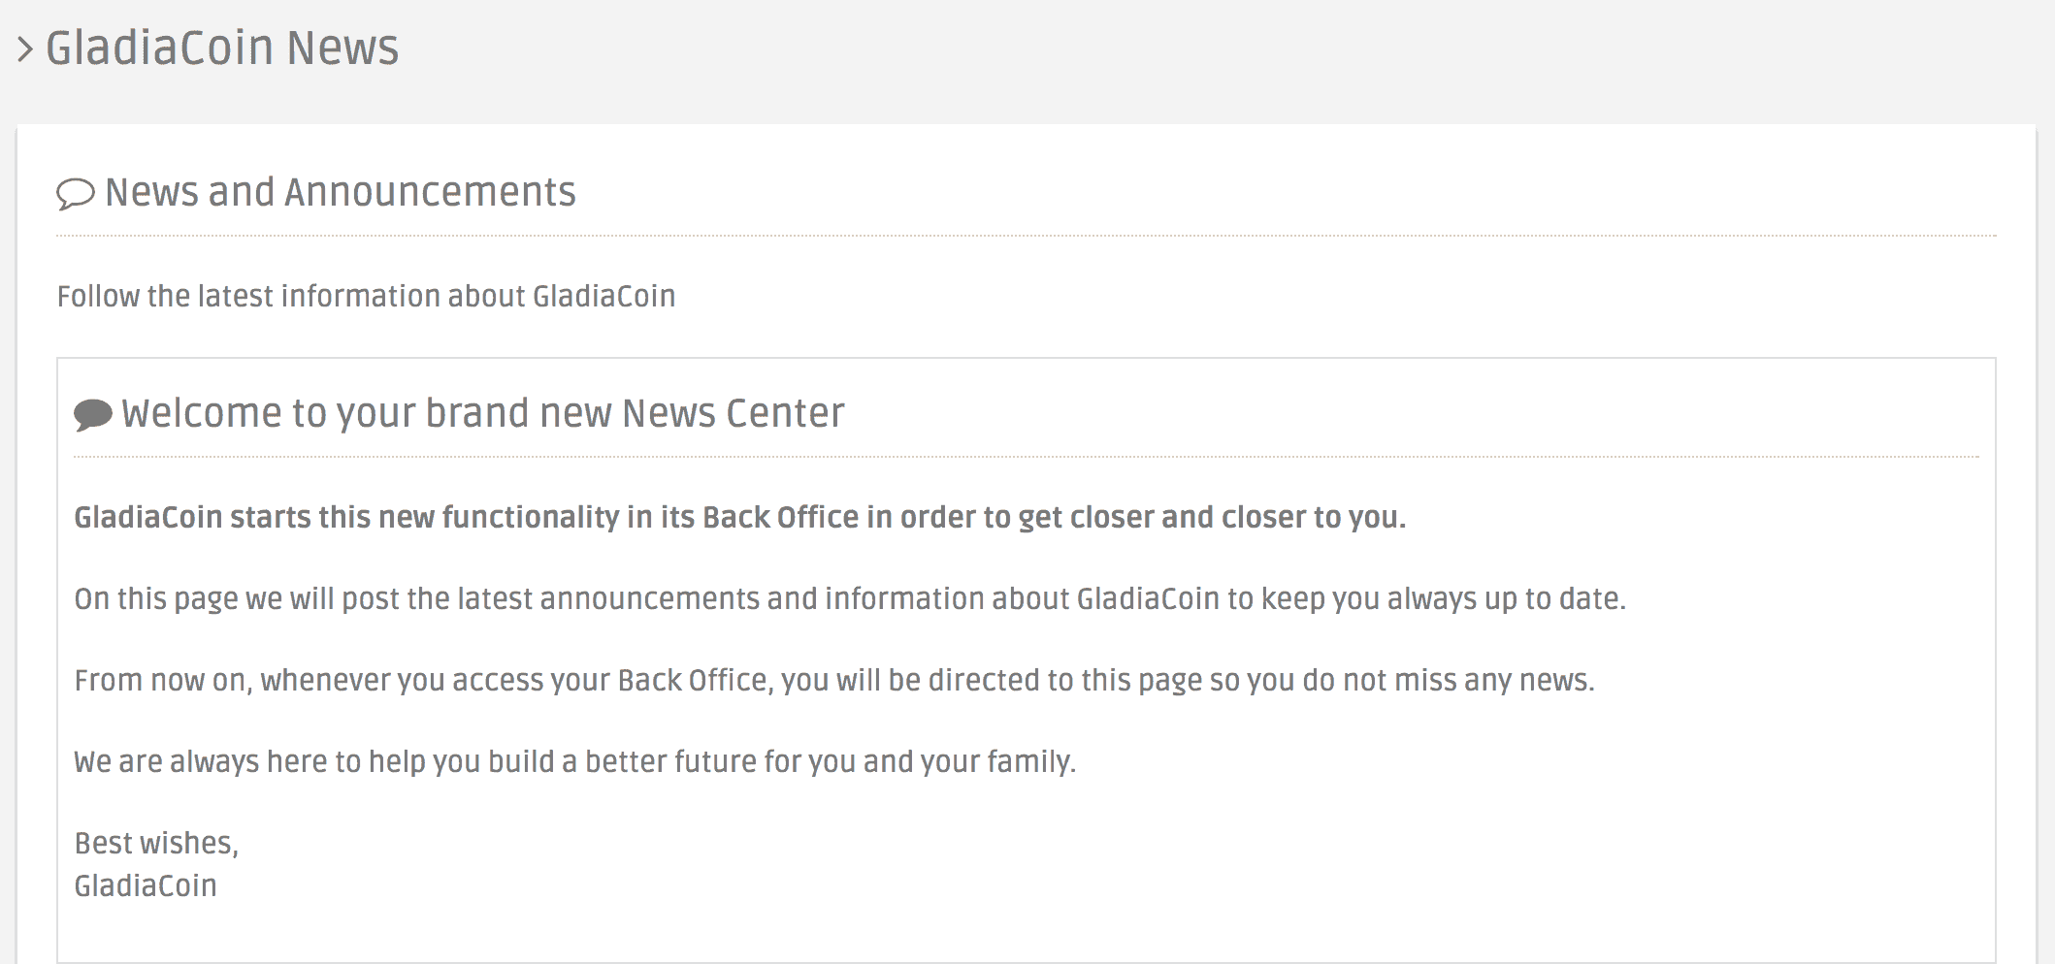Screen dimensions: 2055x964
Task: Click the bold GladiaCoin starts this functionality sentence
Action: click(x=740, y=517)
